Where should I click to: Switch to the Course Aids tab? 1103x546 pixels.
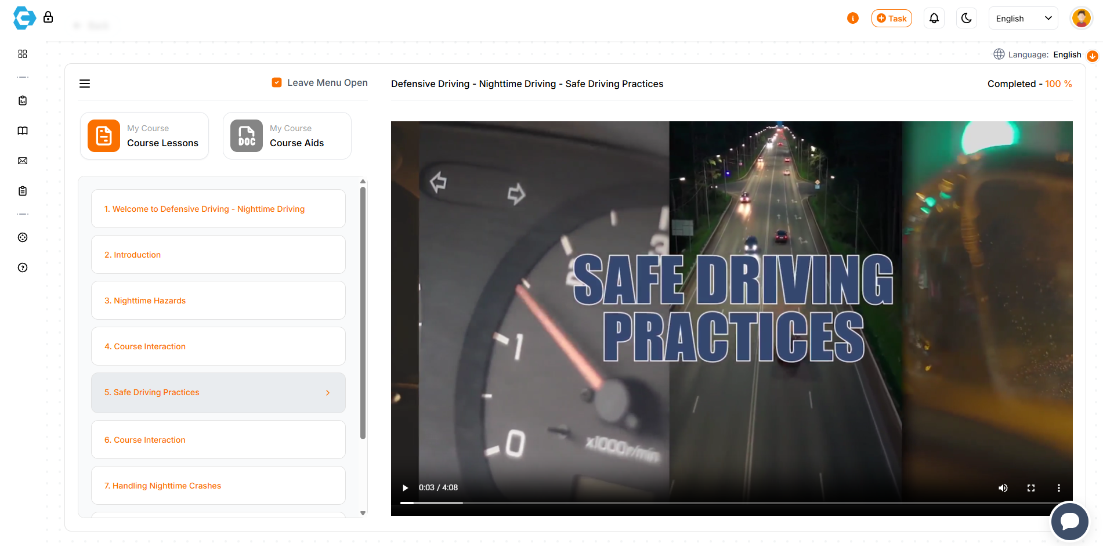(287, 136)
